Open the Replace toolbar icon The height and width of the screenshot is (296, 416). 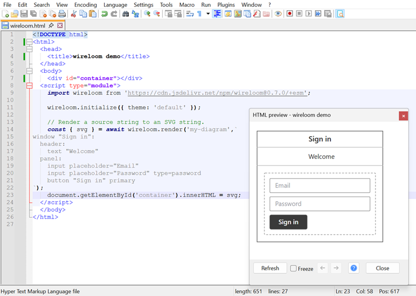[135, 14]
